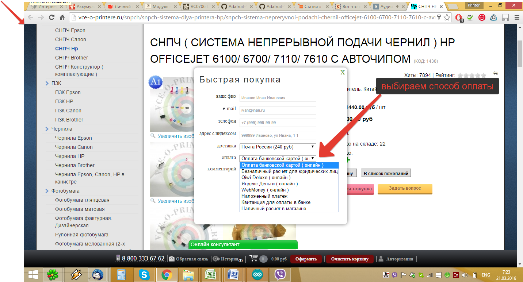Screen dimensions: 523x282
Task: Click the shopping cart icon
Action: [x=254, y=259]
